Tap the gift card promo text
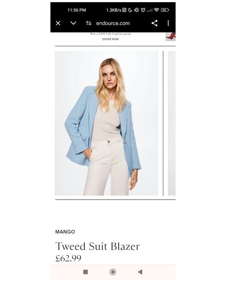Viewport: 226px width, 282px height. 110,34
